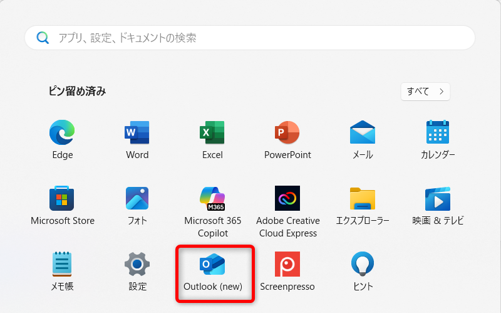Open the メモ帳 notepad app
Image resolution: width=501 pixels, height=313 pixels.
(x=62, y=265)
